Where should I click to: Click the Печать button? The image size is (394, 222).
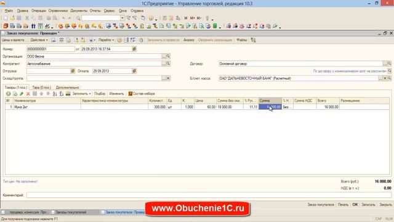pyautogui.click(x=344, y=205)
